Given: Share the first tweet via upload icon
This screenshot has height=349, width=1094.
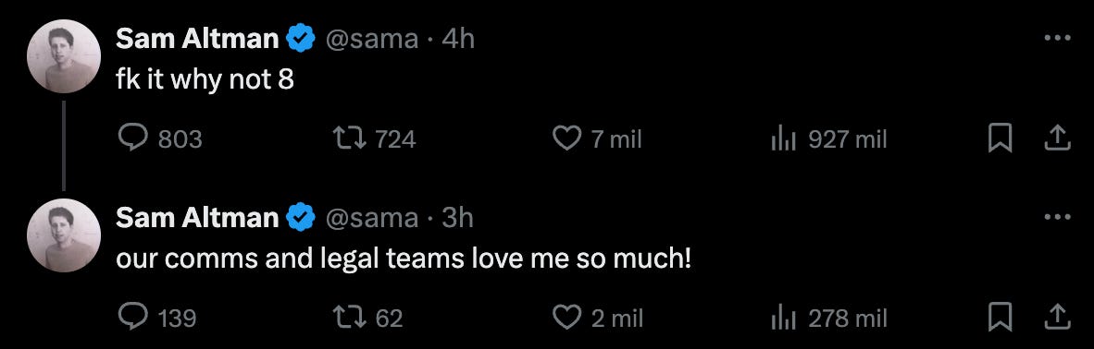Looking at the screenshot, I should tap(1056, 138).
